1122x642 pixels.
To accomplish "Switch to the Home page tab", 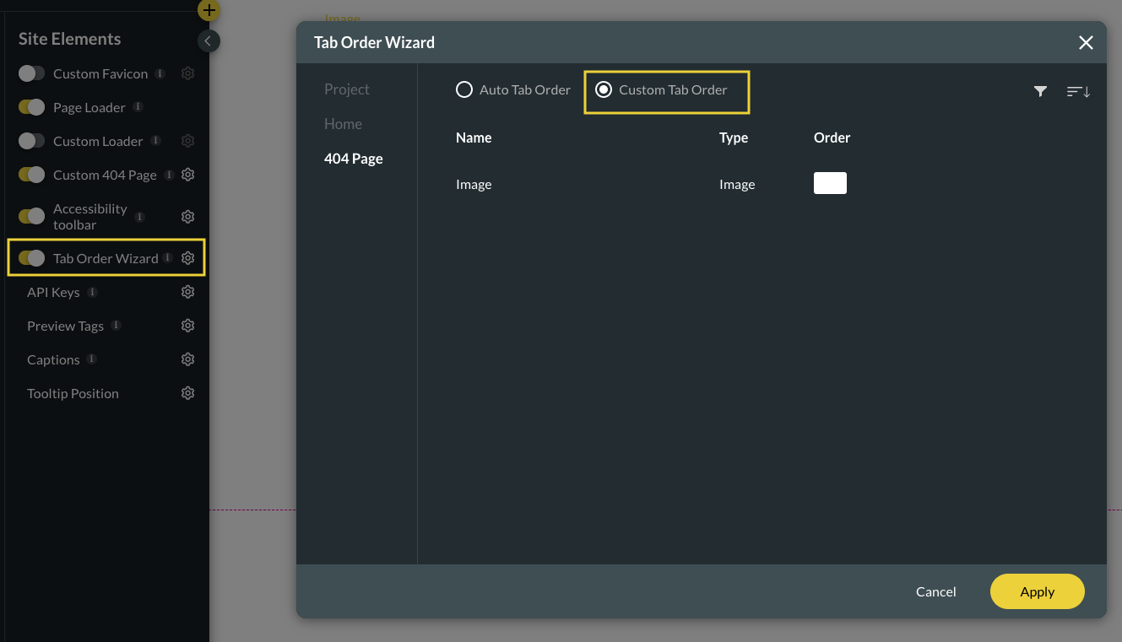I will pyautogui.click(x=343, y=124).
